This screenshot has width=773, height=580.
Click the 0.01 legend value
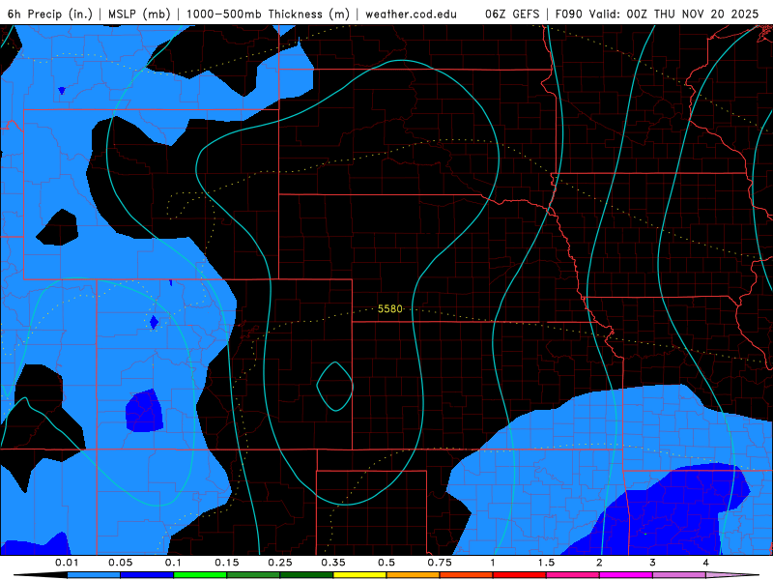[67, 563]
